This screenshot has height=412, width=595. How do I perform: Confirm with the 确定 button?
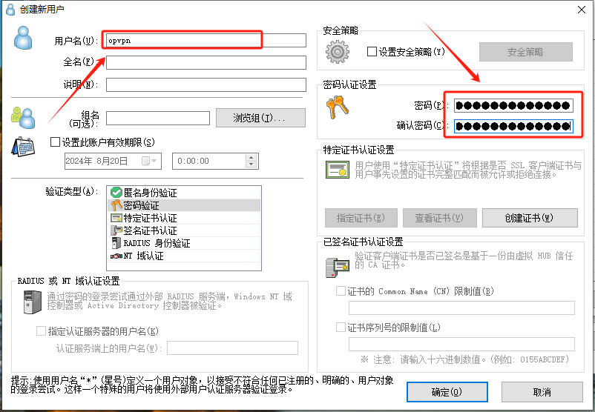point(447,391)
